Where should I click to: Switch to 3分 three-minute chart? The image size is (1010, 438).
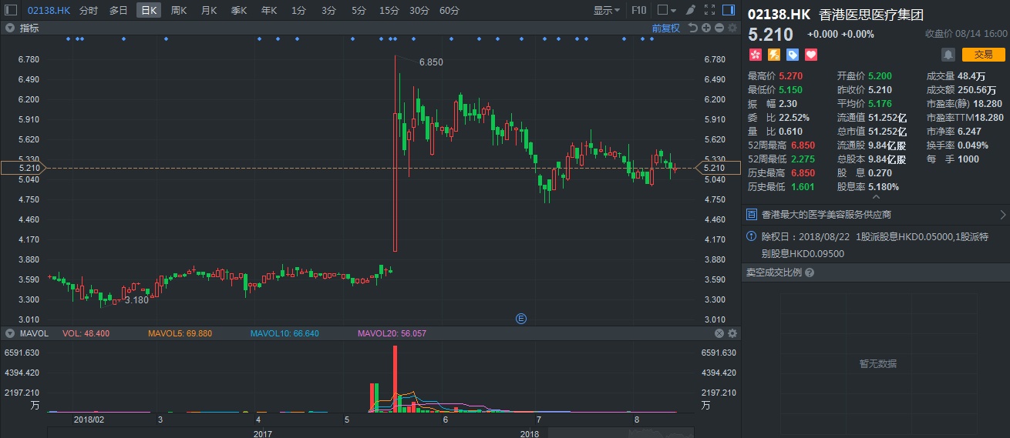pyautogui.click(x=328, y=11)
